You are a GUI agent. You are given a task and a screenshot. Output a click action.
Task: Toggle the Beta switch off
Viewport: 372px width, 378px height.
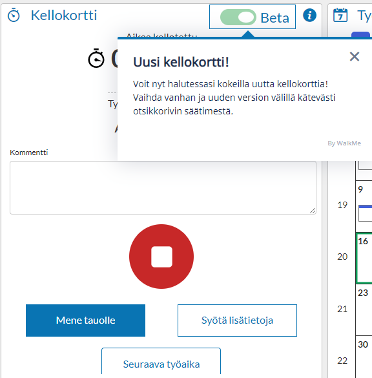tap(238, 17)
